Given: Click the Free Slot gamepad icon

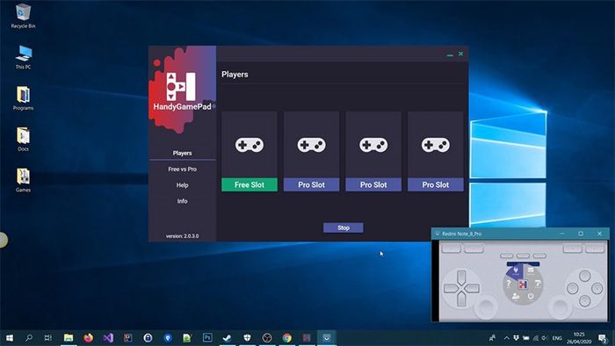Looking at the screenshot, I should pyautogui.click(x=250, y=145).
